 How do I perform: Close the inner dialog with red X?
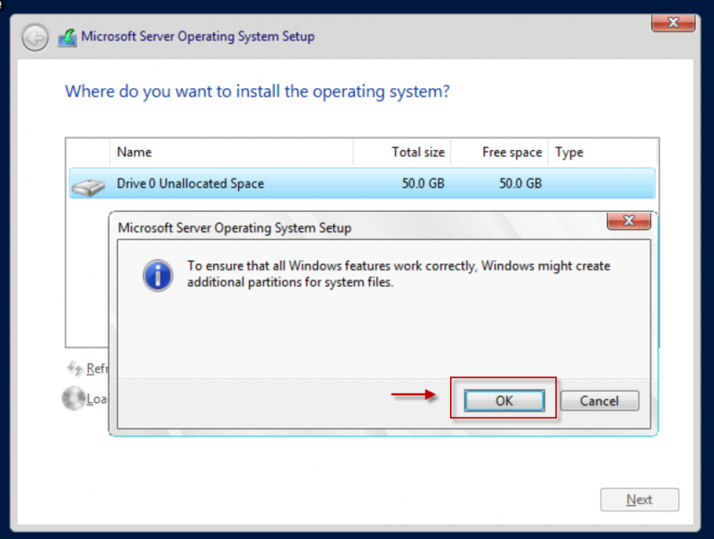pos(629,221)
